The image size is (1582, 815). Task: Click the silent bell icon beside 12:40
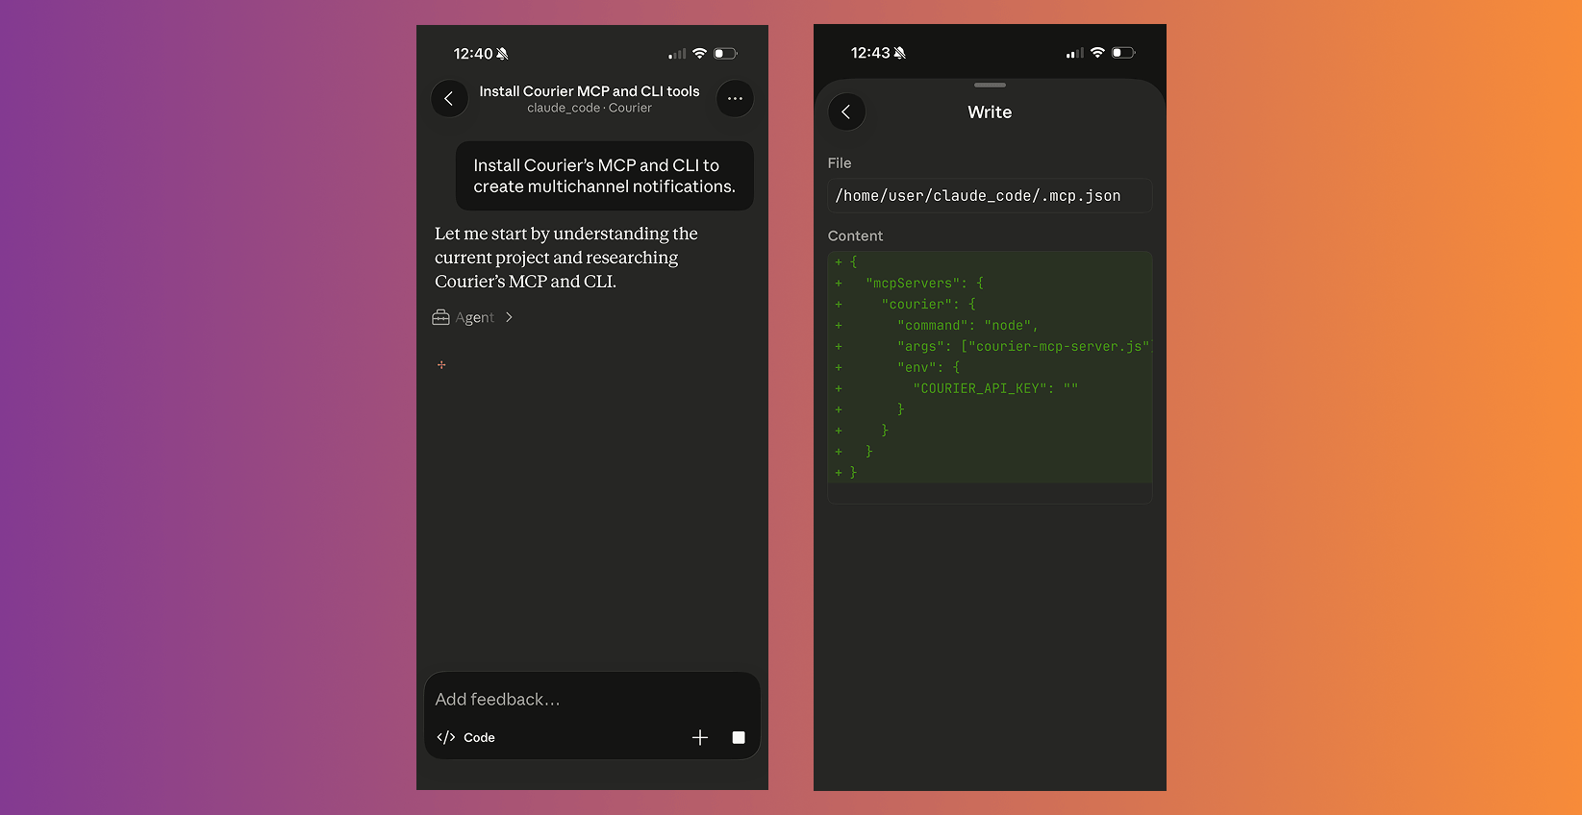click(x=502, y=54)
